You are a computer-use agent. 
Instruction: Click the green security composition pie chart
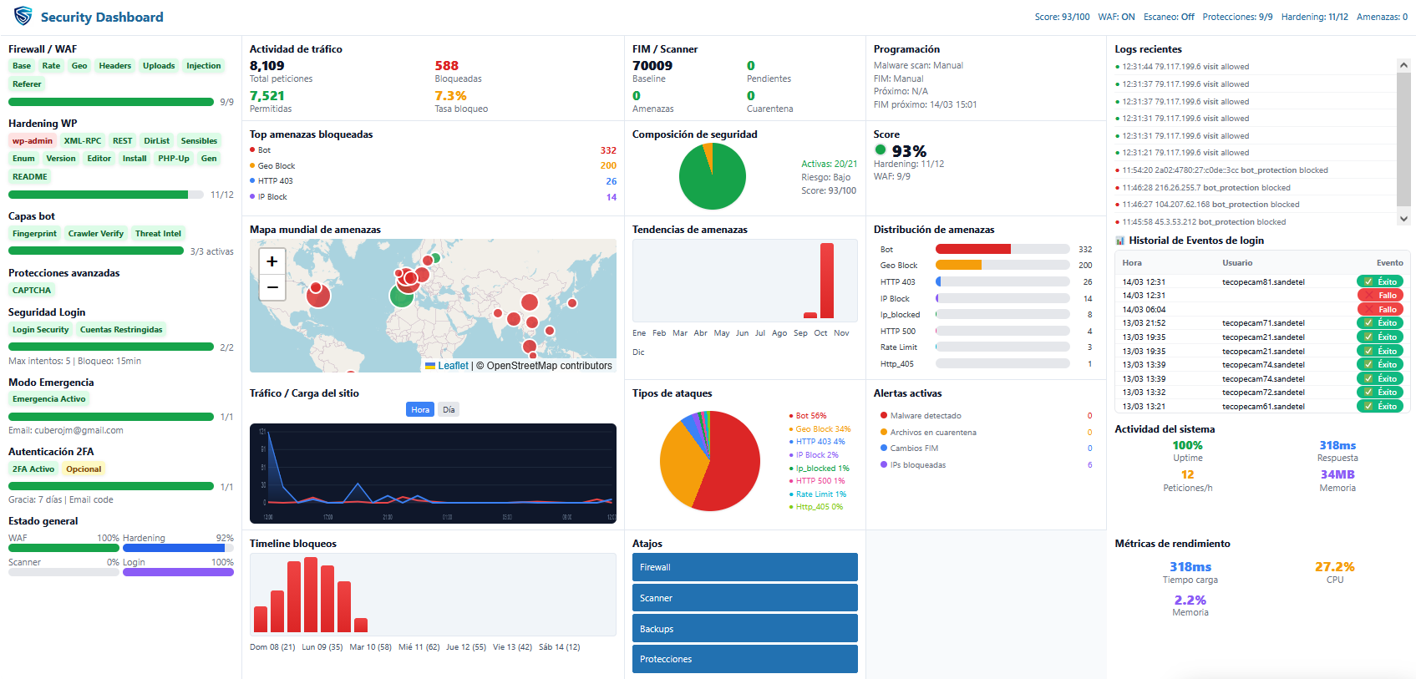pyautogui.click(x=712, y=176)
